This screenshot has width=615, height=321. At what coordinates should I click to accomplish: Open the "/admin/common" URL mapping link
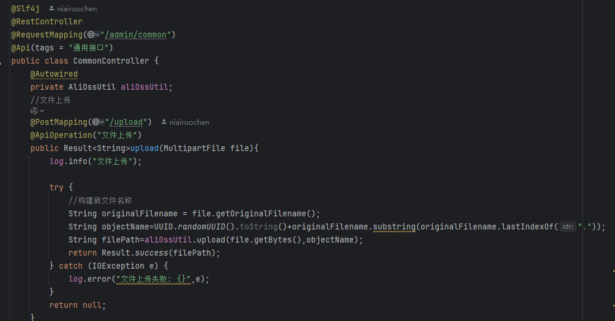[x=136, y=35]
